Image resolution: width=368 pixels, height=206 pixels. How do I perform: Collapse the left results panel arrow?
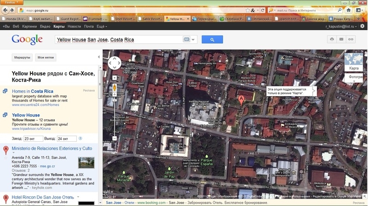(99, 57)
